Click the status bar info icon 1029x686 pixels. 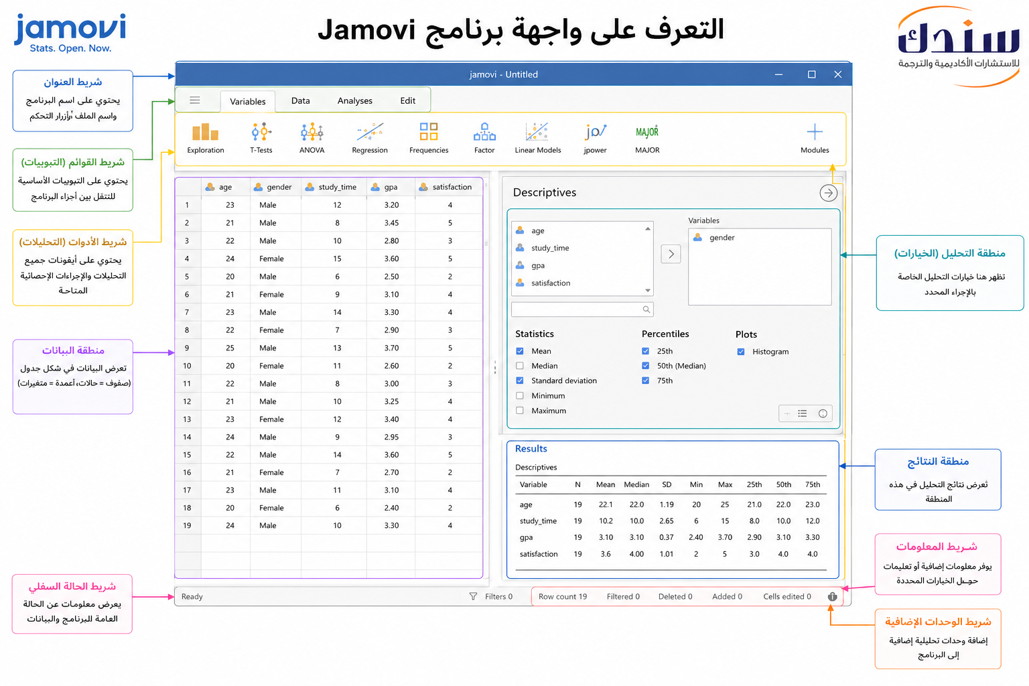832,596
